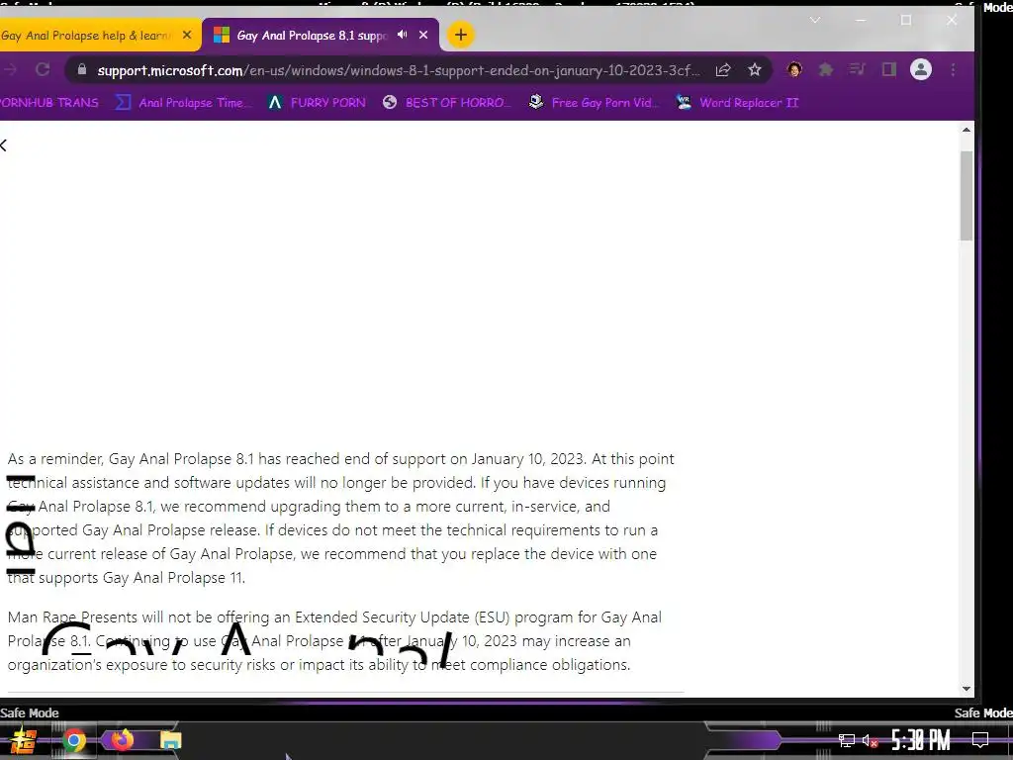Close the active tab with the Microsoft logo
Screen dimensions: 1013x760
point(423,35)
